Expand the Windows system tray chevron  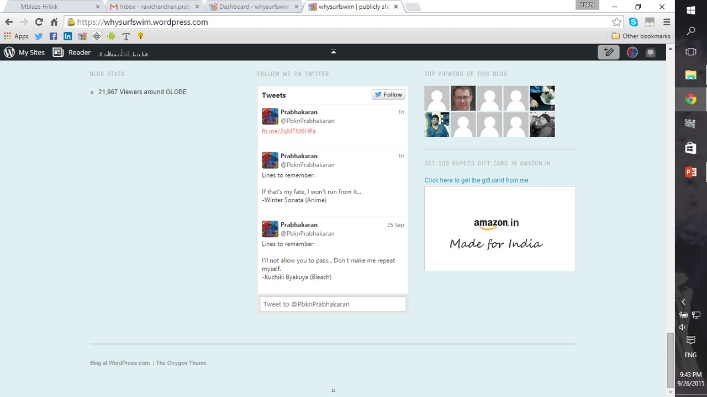(x=683, y=302)
